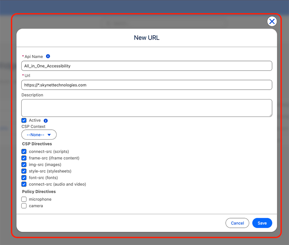The height and width of the screenshot is (245, 289).
Task: Click the Description label
Action: click(32, 95)
